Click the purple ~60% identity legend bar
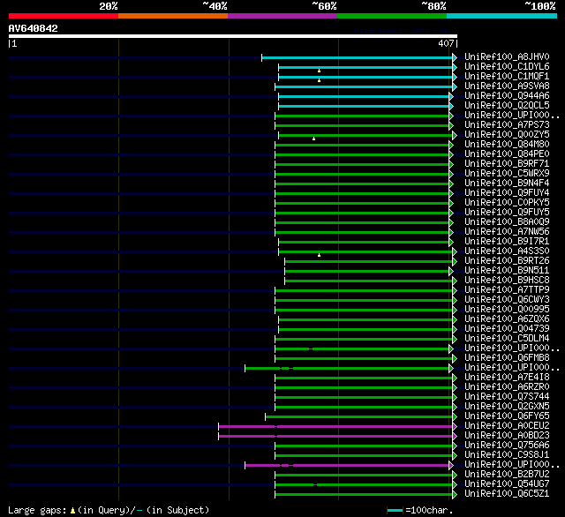The height and width of the screenshot is (517, 565). coord(282,16)
